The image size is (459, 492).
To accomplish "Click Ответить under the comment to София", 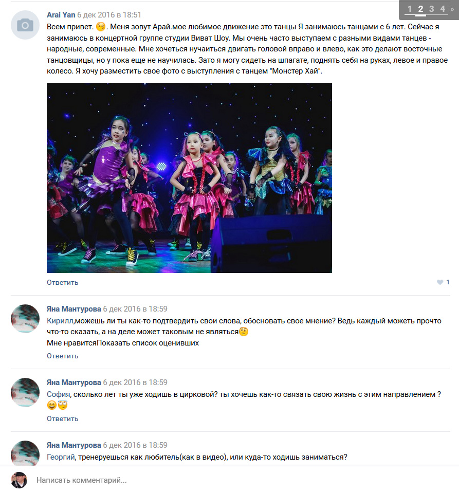I will click(62, 418).
